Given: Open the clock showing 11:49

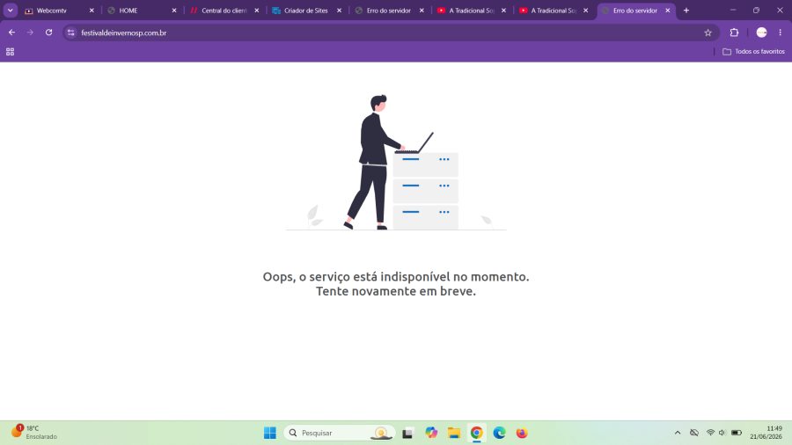Looking at the screenshot, I should tap(766, 433).
